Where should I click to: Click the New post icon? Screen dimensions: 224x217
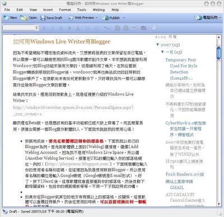pyautogui.click(x=6, y=18)
